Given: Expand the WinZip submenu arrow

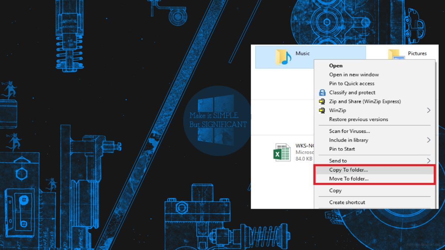Looking at the screenshot, I should click(x=428, y=110).
